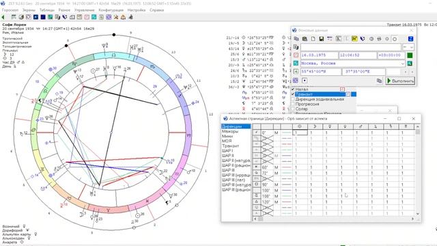Viewport: 437px width, 246px height.
Task: Open the Разное menu
Action: [64, 10]
